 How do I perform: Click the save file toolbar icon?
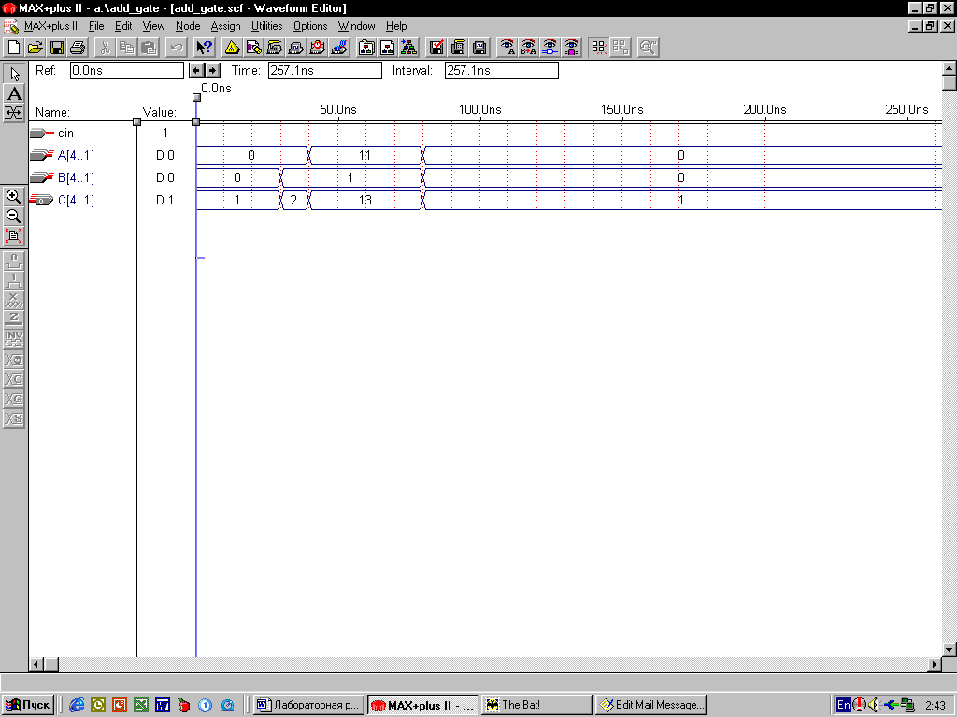click(x=57, y=47)
